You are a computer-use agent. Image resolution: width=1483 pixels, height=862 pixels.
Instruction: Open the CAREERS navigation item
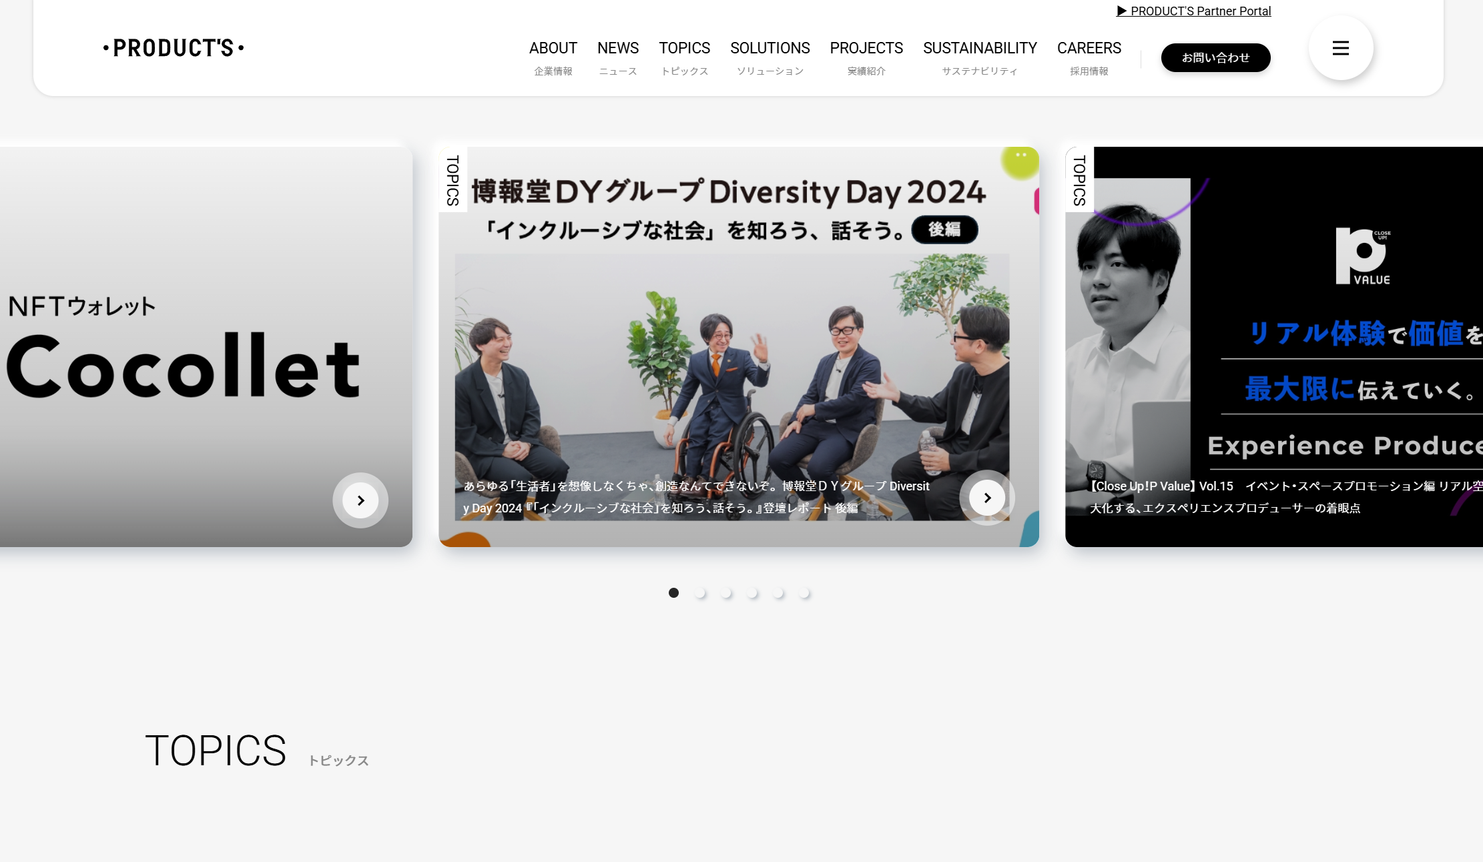point(1089,57)
